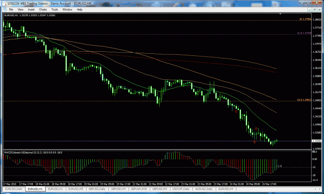324x194 pixels.
Task: Click the 22 Mar 17:00 time axis label
Action: (x=172, y=184)
